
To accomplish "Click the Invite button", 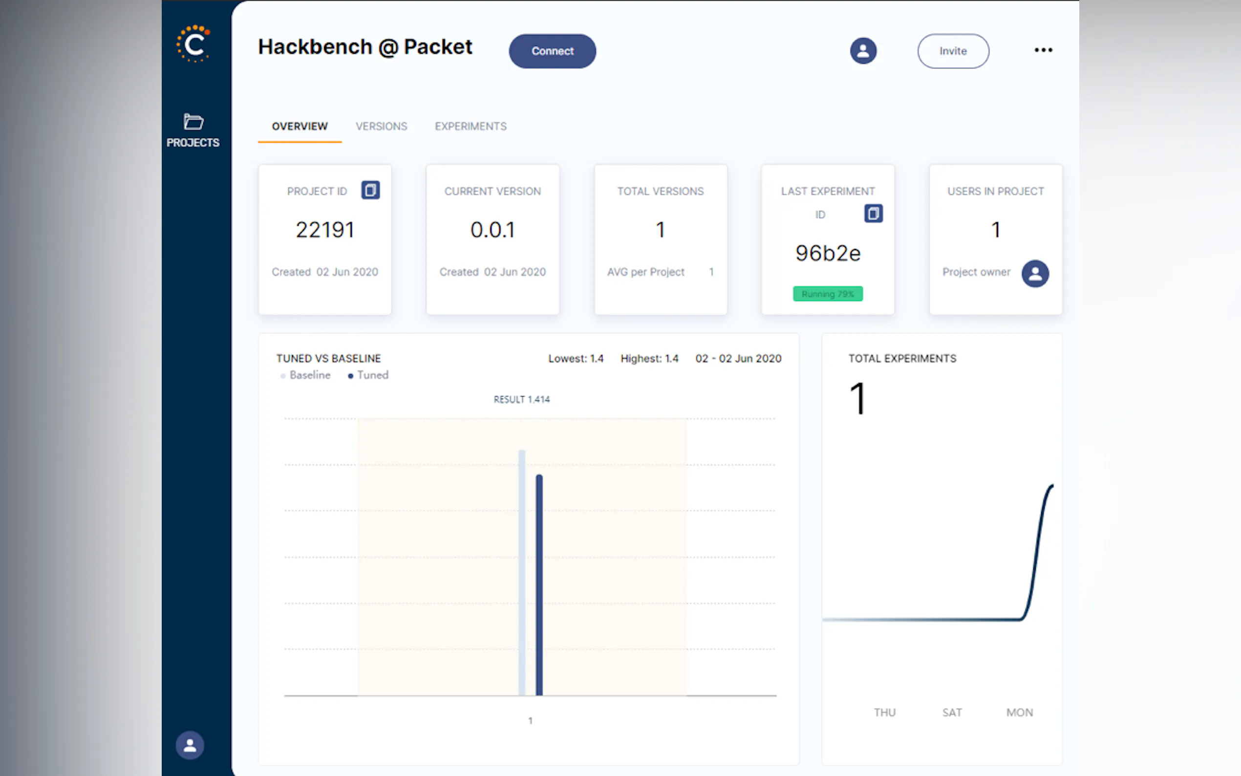I will (953, 51).
